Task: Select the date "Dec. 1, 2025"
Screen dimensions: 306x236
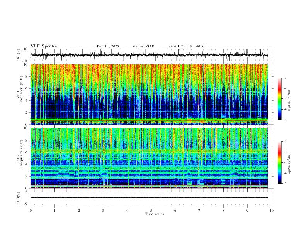Action: click(108, 46)
